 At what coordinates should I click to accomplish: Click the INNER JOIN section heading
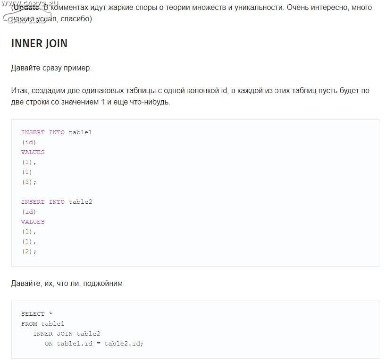point(39,43)
